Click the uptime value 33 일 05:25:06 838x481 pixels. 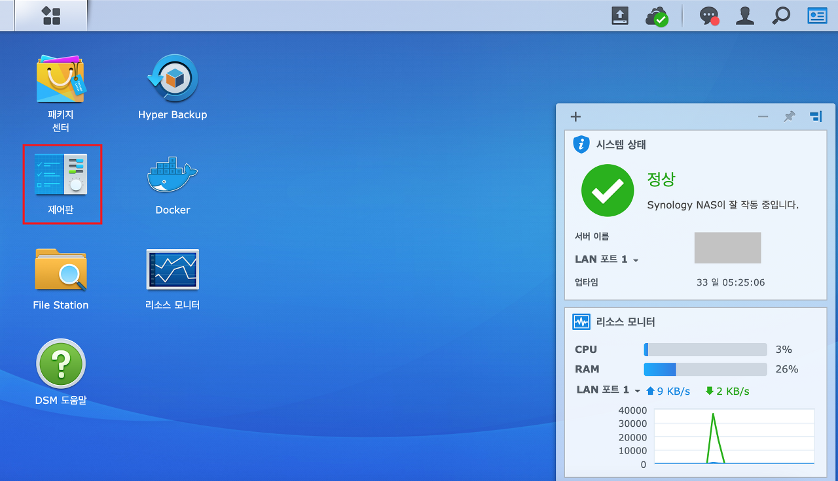pyautogui.click(x=731, y=282)
